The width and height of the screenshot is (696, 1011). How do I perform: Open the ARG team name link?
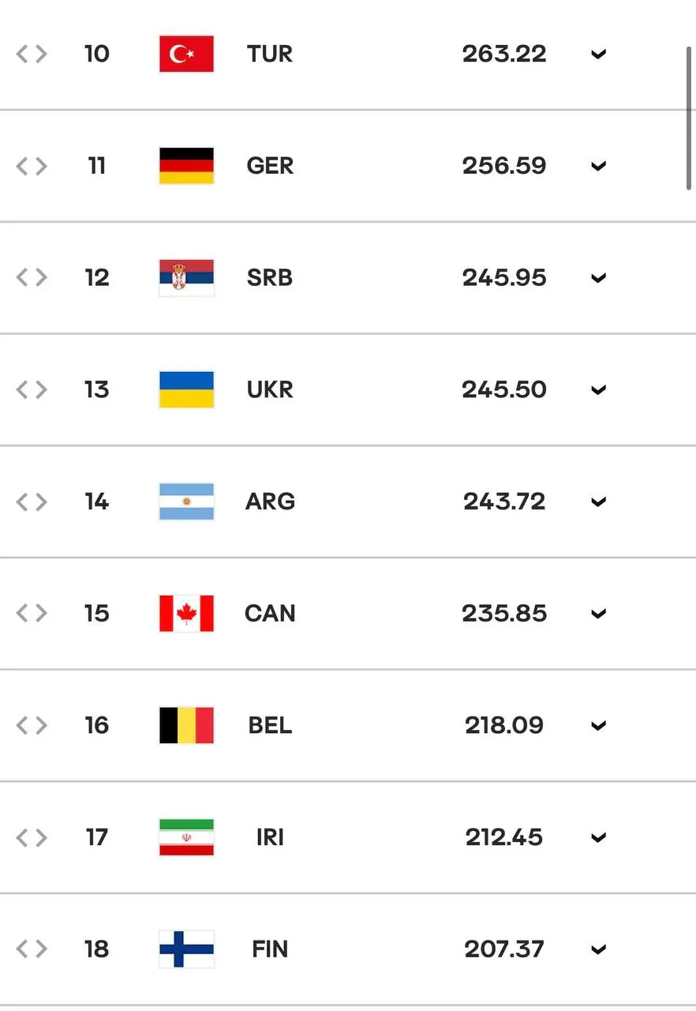[270, 502]
